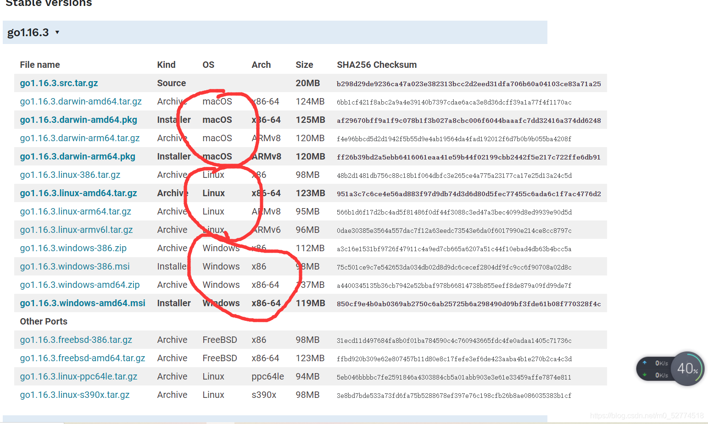Image resolution: width=708 pixels, height=424 pixels.
Task: Download go1.16.3.windows-amd64.zip archive
Action: [80, 285]
